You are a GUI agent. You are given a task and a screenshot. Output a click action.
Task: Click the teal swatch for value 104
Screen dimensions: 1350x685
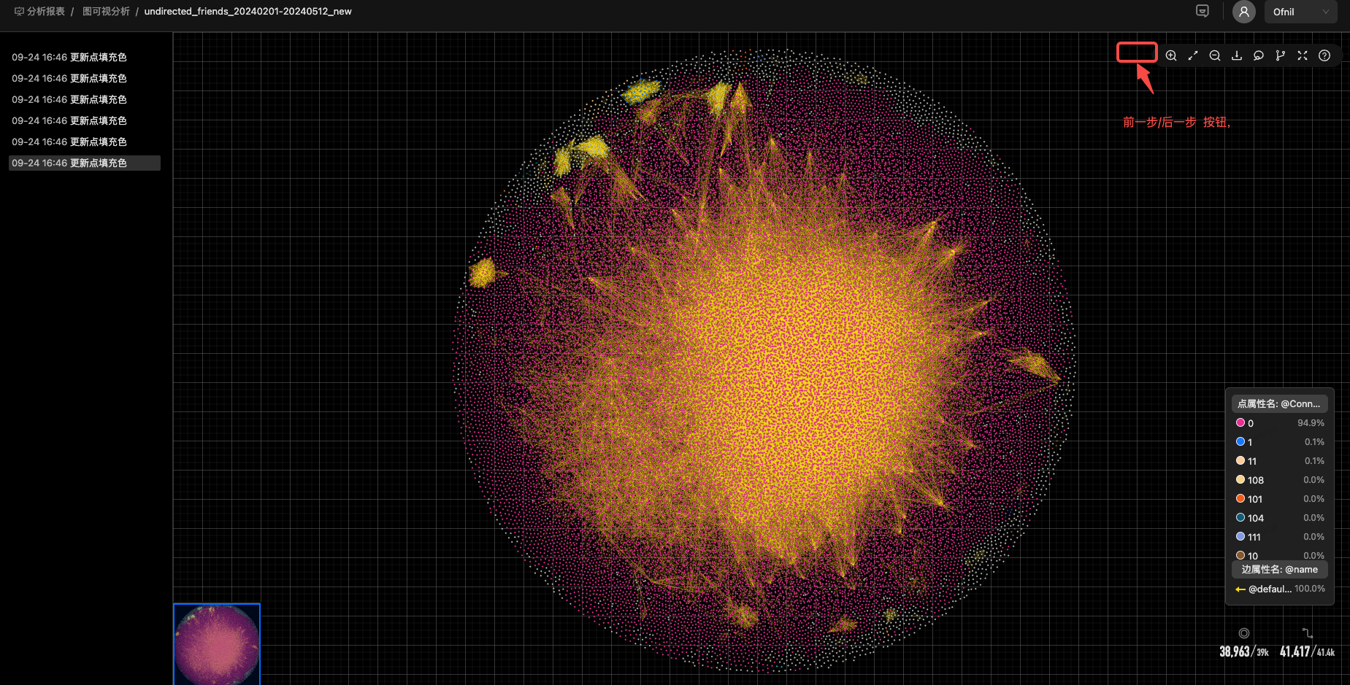[x=1240, y=517]
